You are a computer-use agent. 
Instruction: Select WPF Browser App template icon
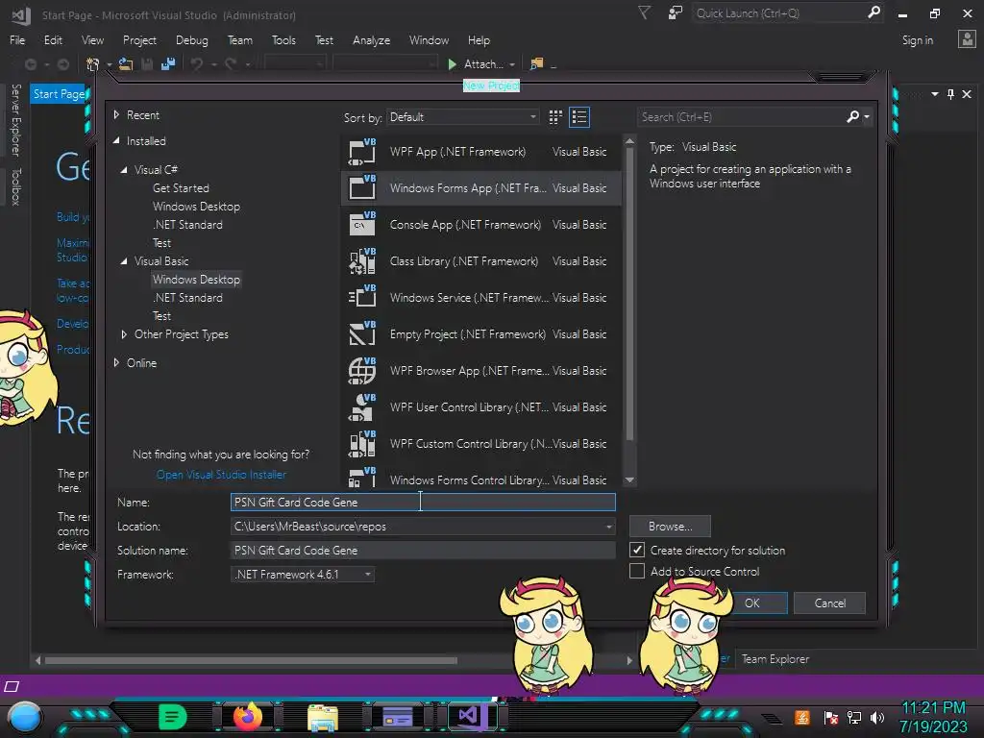362,370
